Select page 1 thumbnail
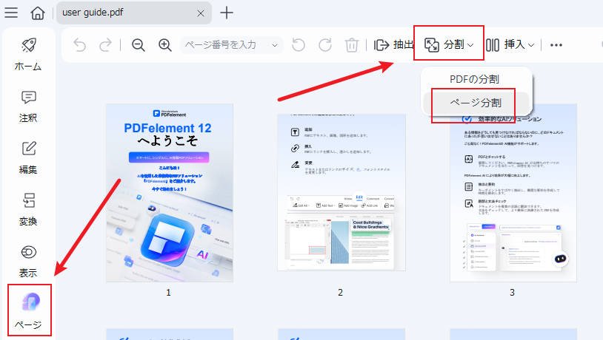The height and width of the screenshot is (340, 603). [x=170, y=193]
